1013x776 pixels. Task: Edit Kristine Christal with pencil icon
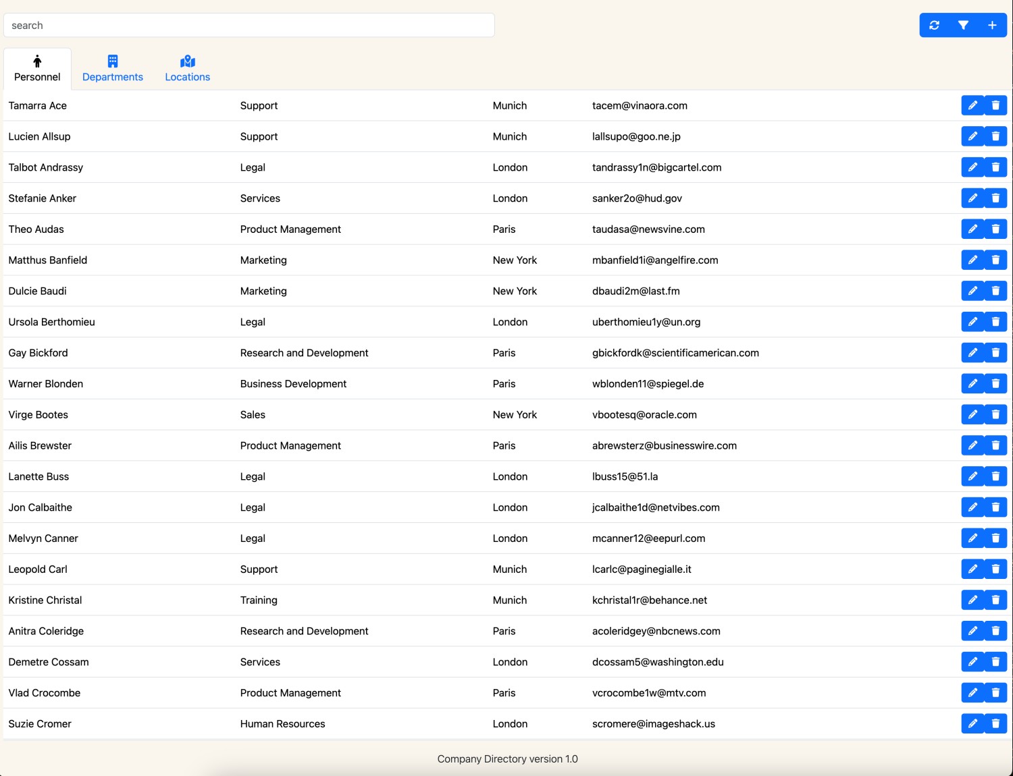click(x=972, y=600)
